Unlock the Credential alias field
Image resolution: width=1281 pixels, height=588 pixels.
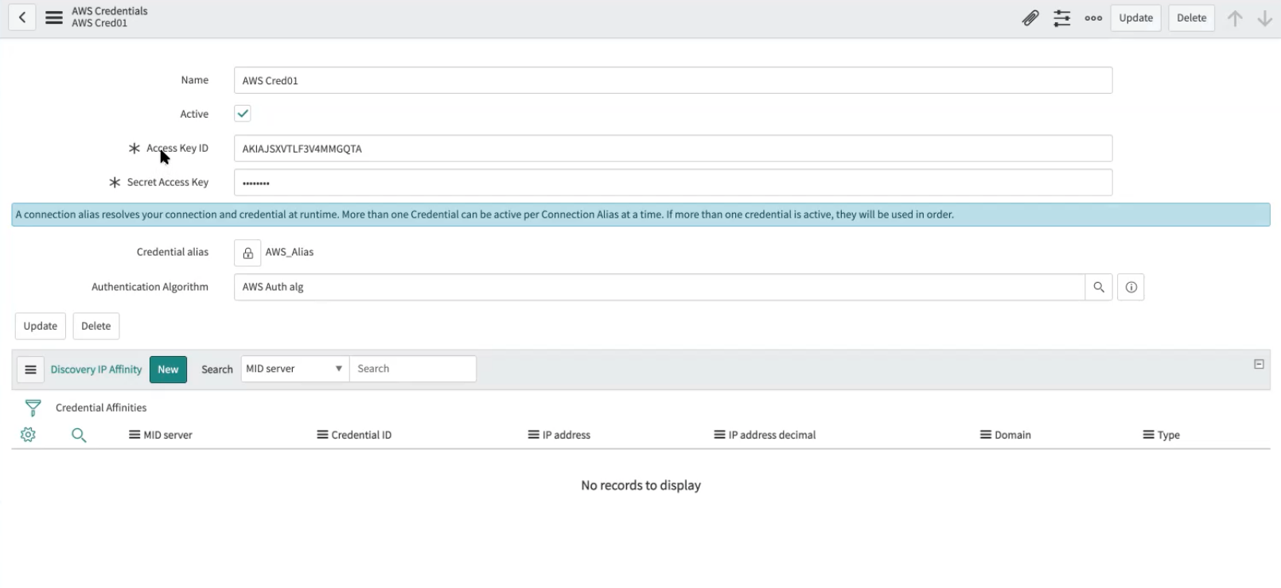247,253
